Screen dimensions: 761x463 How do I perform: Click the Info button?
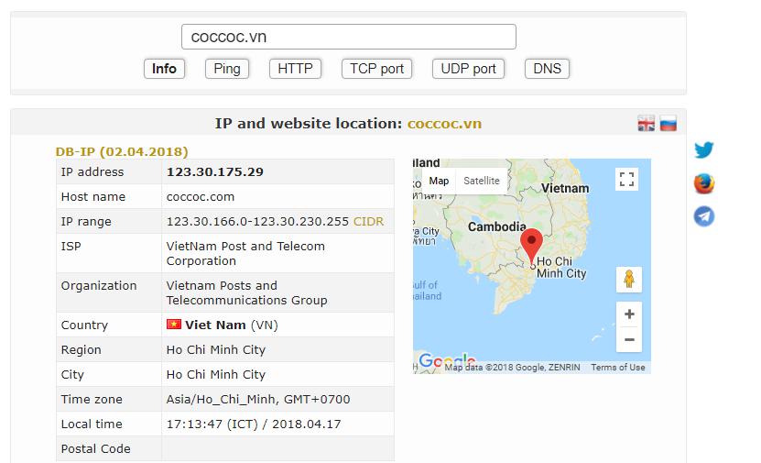pos(164,69)
